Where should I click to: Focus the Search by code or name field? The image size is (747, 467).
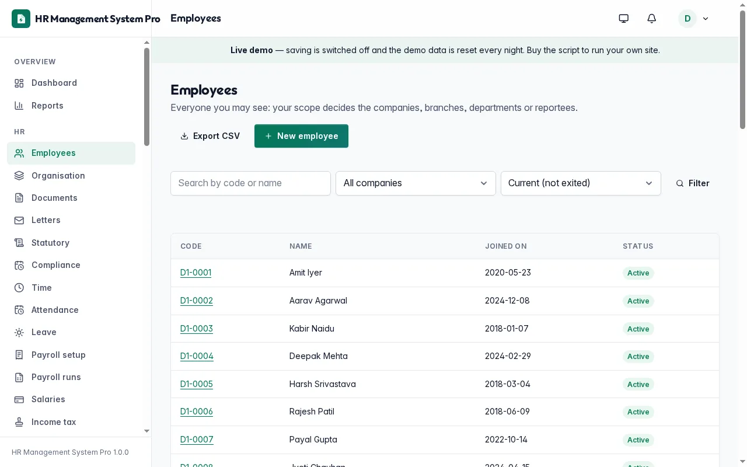[x=250, y=183]
